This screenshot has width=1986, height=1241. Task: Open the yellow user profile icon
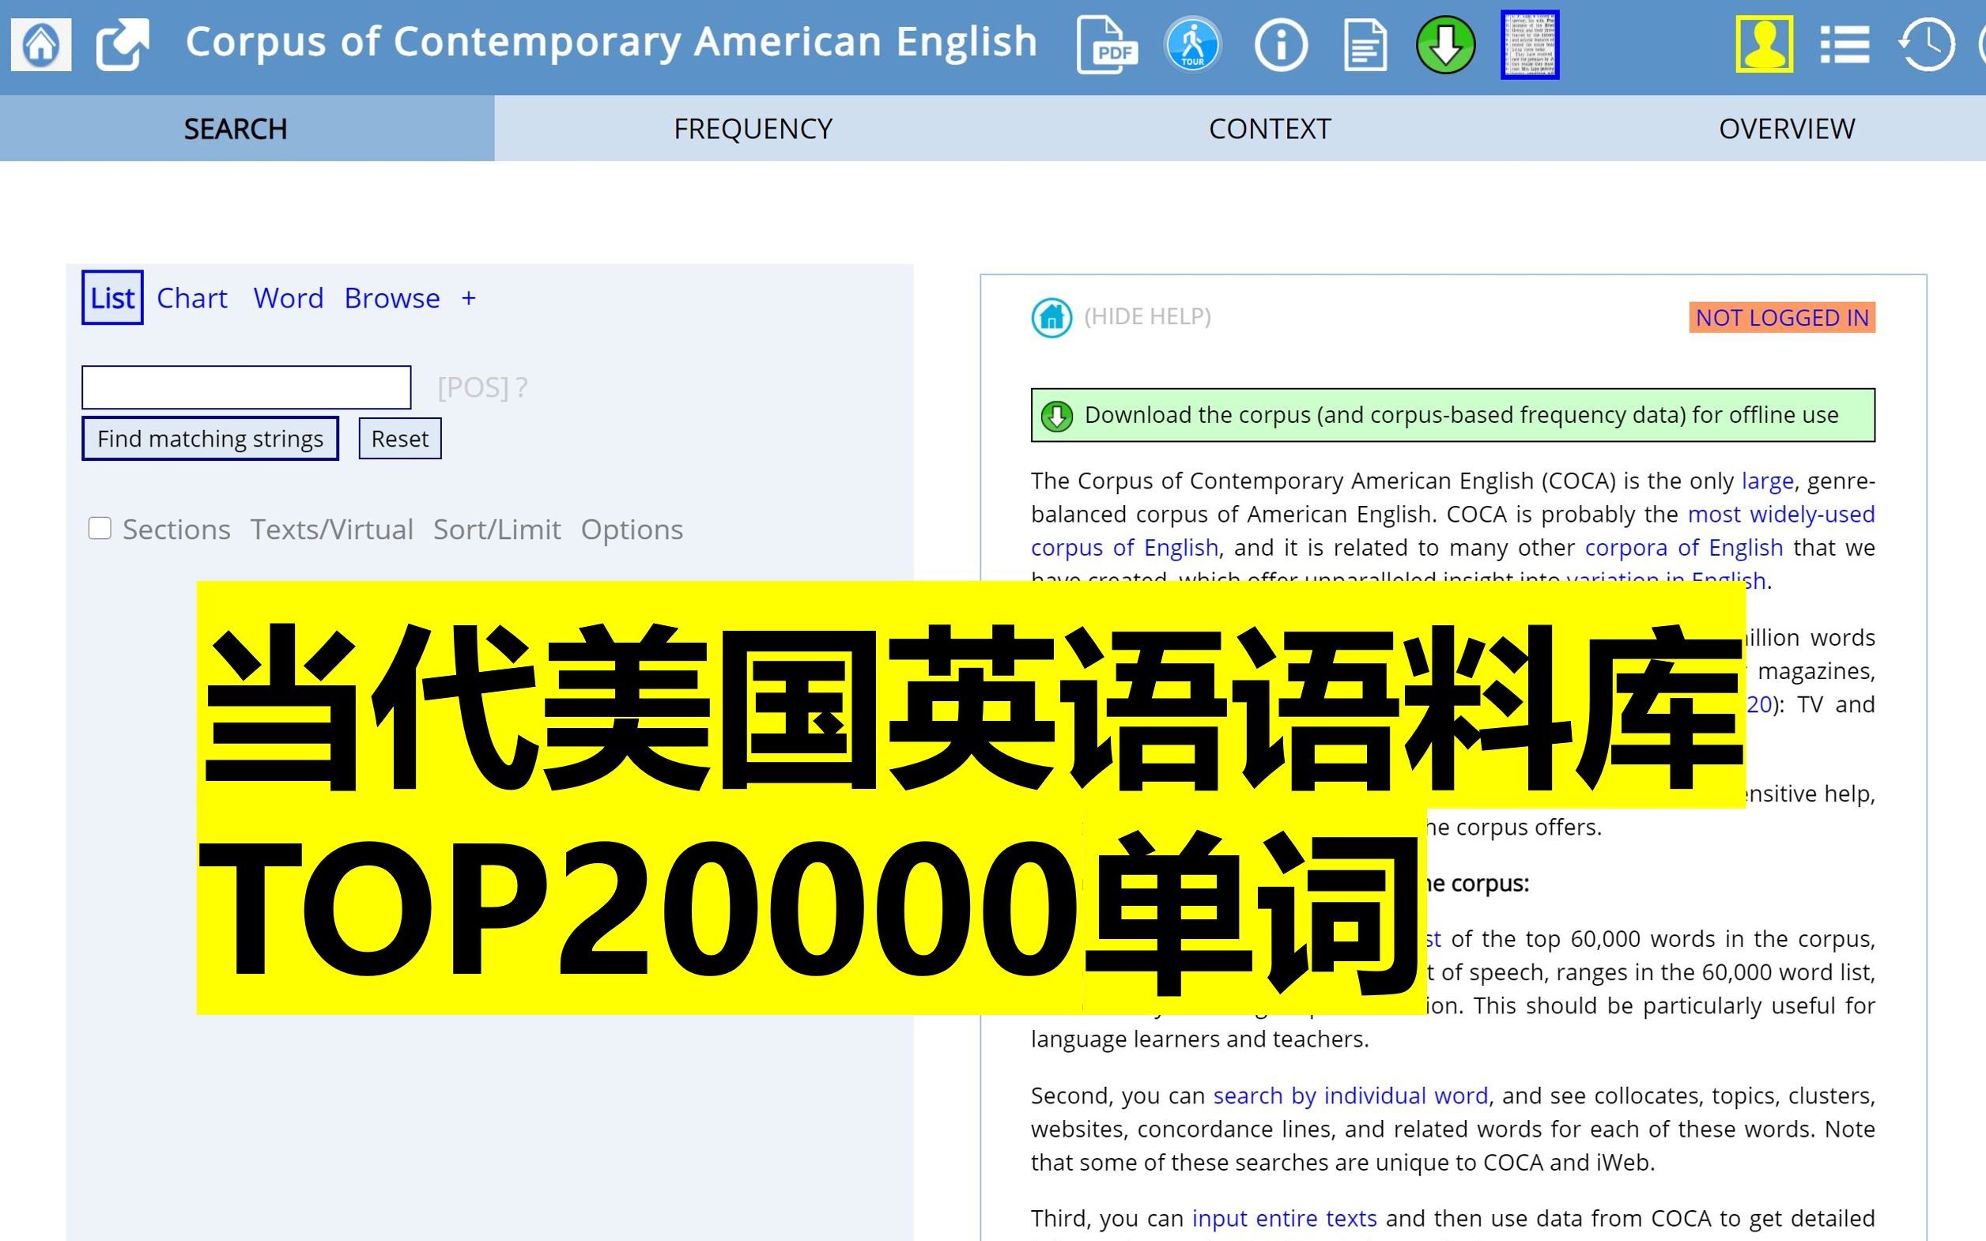[1765, 44]
